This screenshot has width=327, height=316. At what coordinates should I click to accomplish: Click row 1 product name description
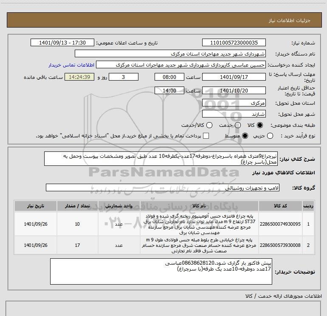click(x=199, y=224)
